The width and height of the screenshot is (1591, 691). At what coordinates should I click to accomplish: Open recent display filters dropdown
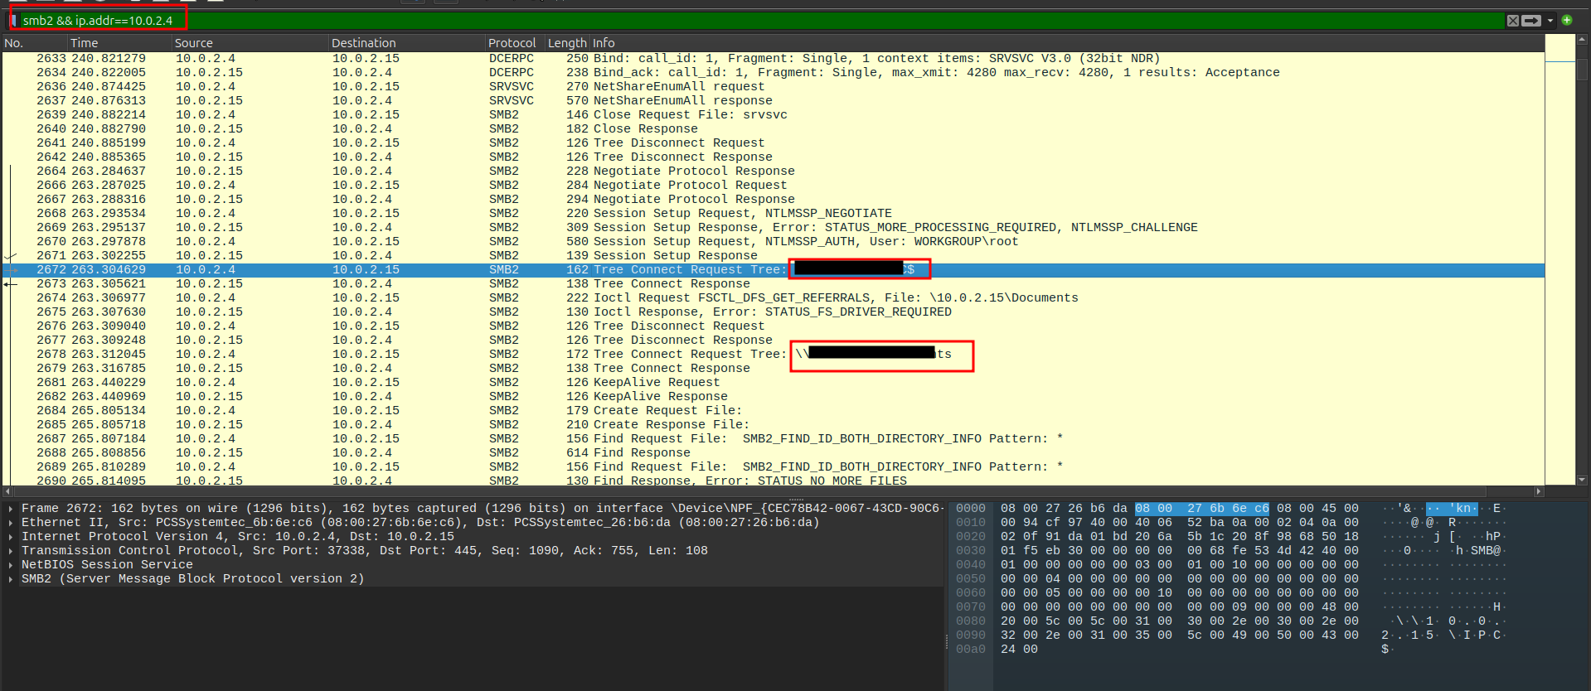(x=1550, y=21)
